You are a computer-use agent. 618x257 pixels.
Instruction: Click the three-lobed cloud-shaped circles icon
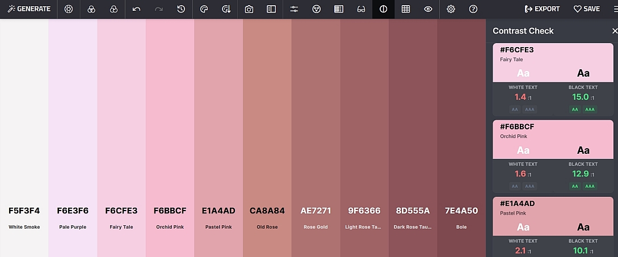(x=114, y=9)
